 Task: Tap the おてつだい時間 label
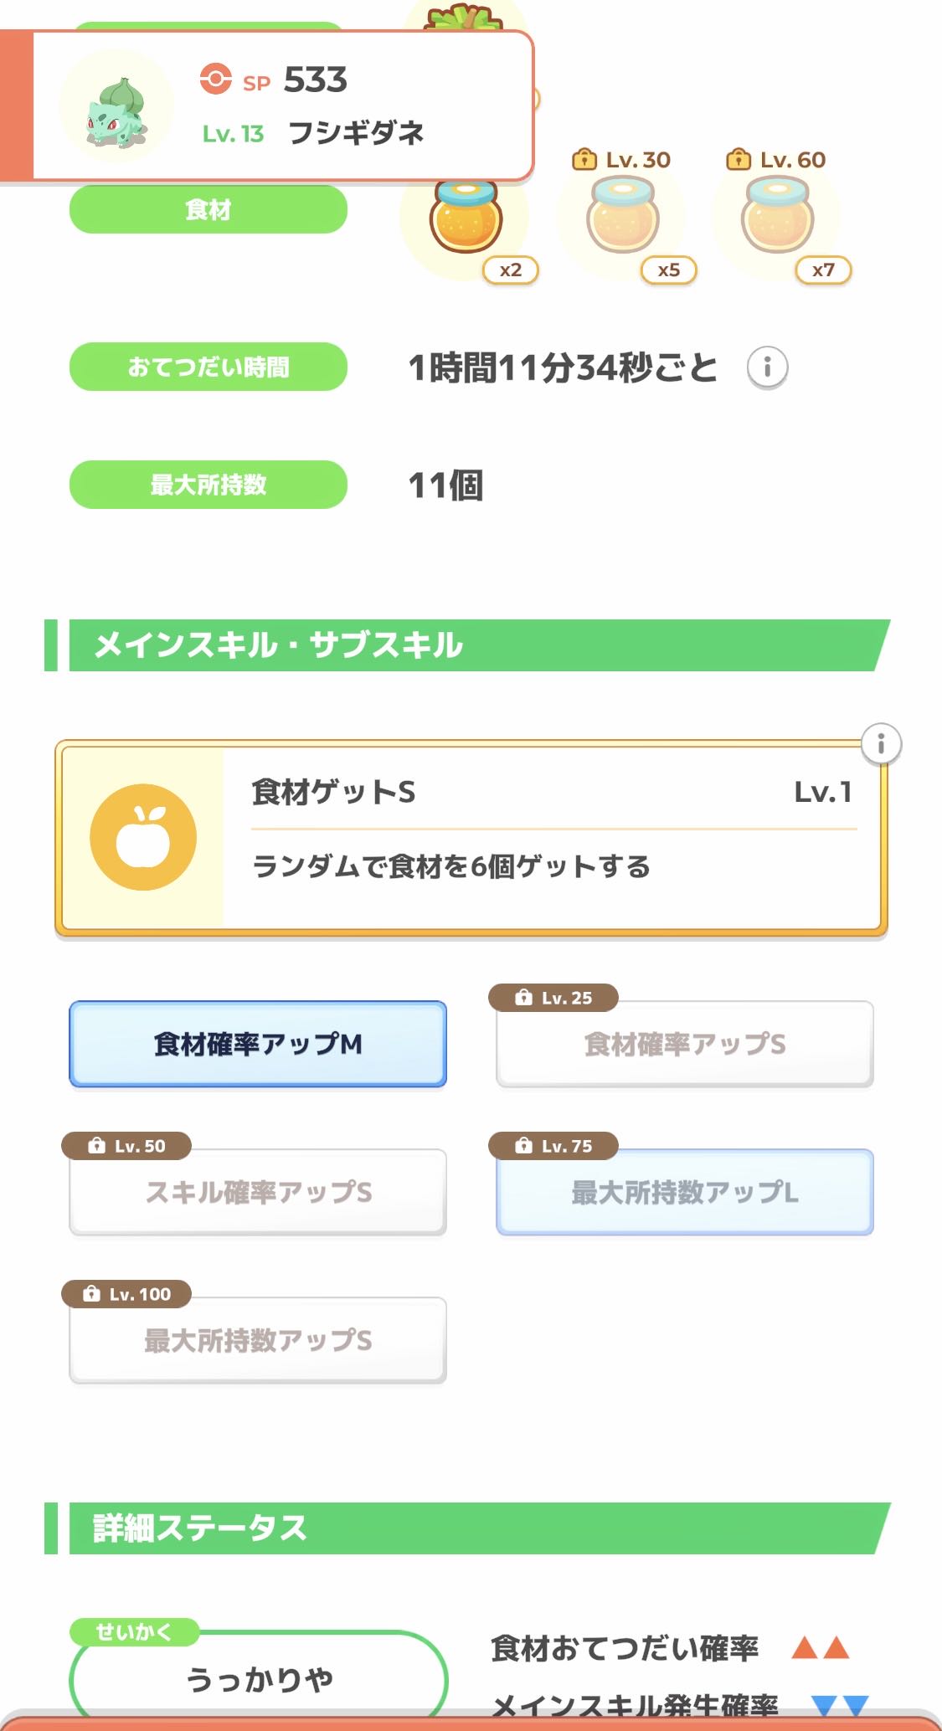click(208, 367)
